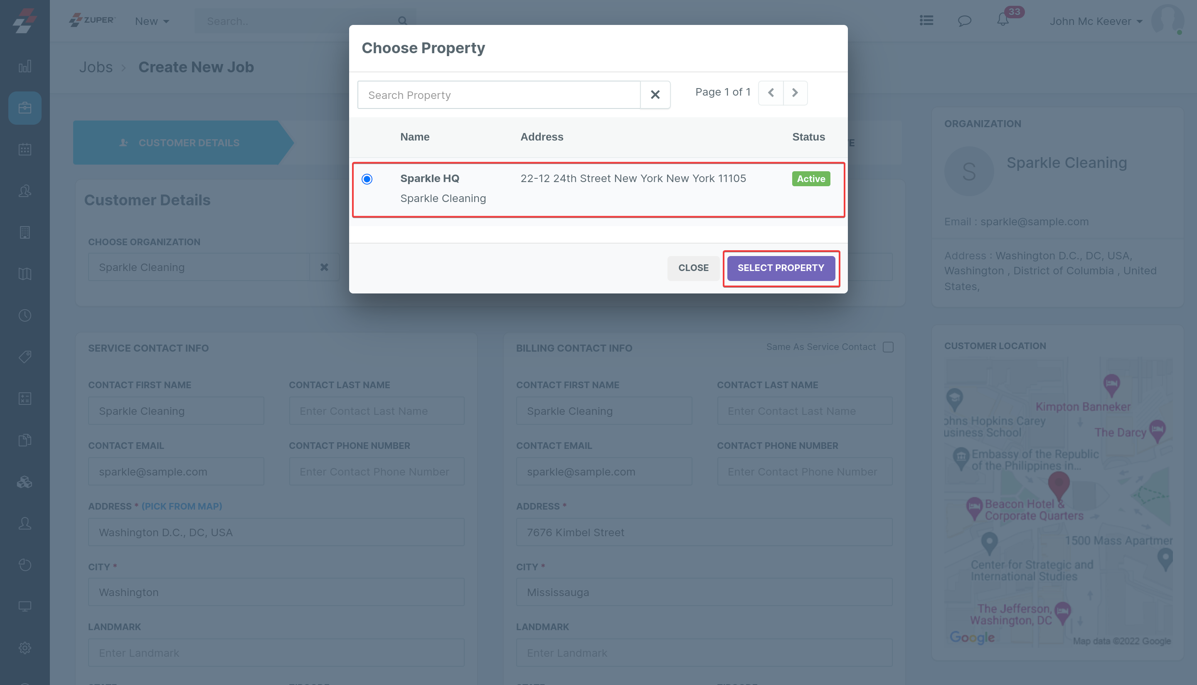Click the Pick From Map link

(182, 506)
